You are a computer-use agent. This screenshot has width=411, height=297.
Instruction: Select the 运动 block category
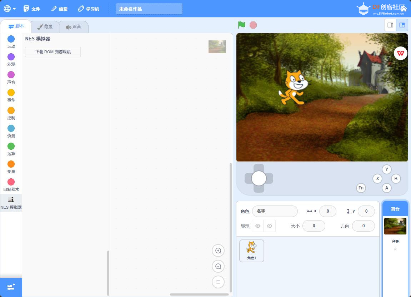(11, 42)
